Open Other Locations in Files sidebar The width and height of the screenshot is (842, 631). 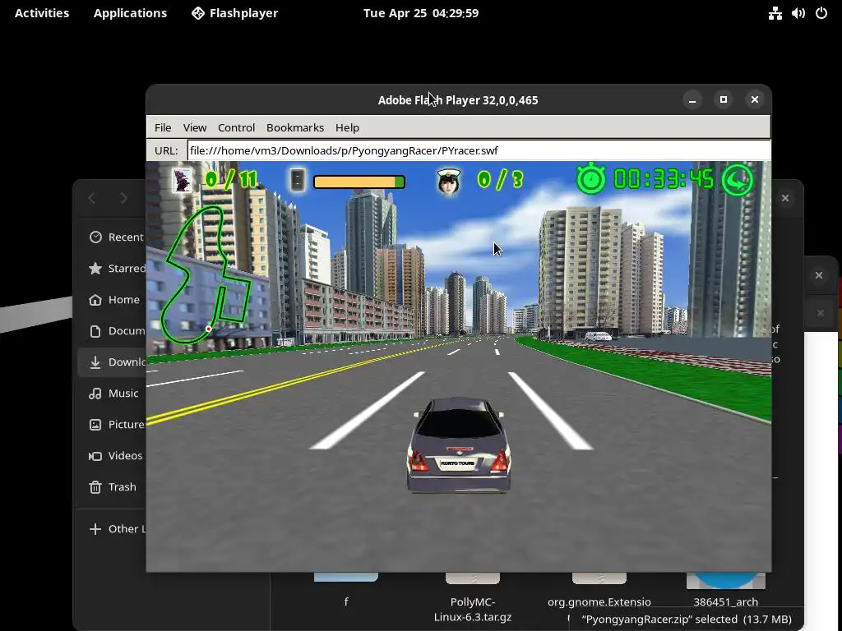tap(112, 528)
